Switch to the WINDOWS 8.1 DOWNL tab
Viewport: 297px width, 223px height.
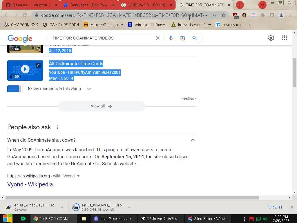[146, 5]
